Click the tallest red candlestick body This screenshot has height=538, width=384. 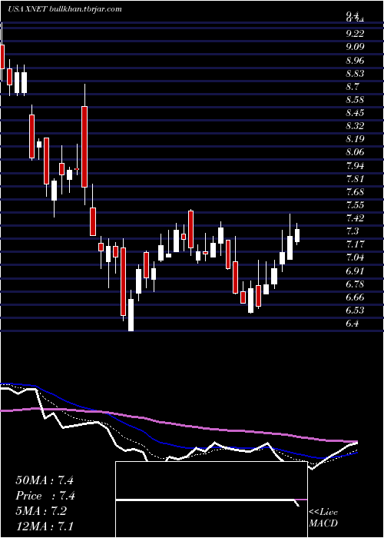[84, 147]
